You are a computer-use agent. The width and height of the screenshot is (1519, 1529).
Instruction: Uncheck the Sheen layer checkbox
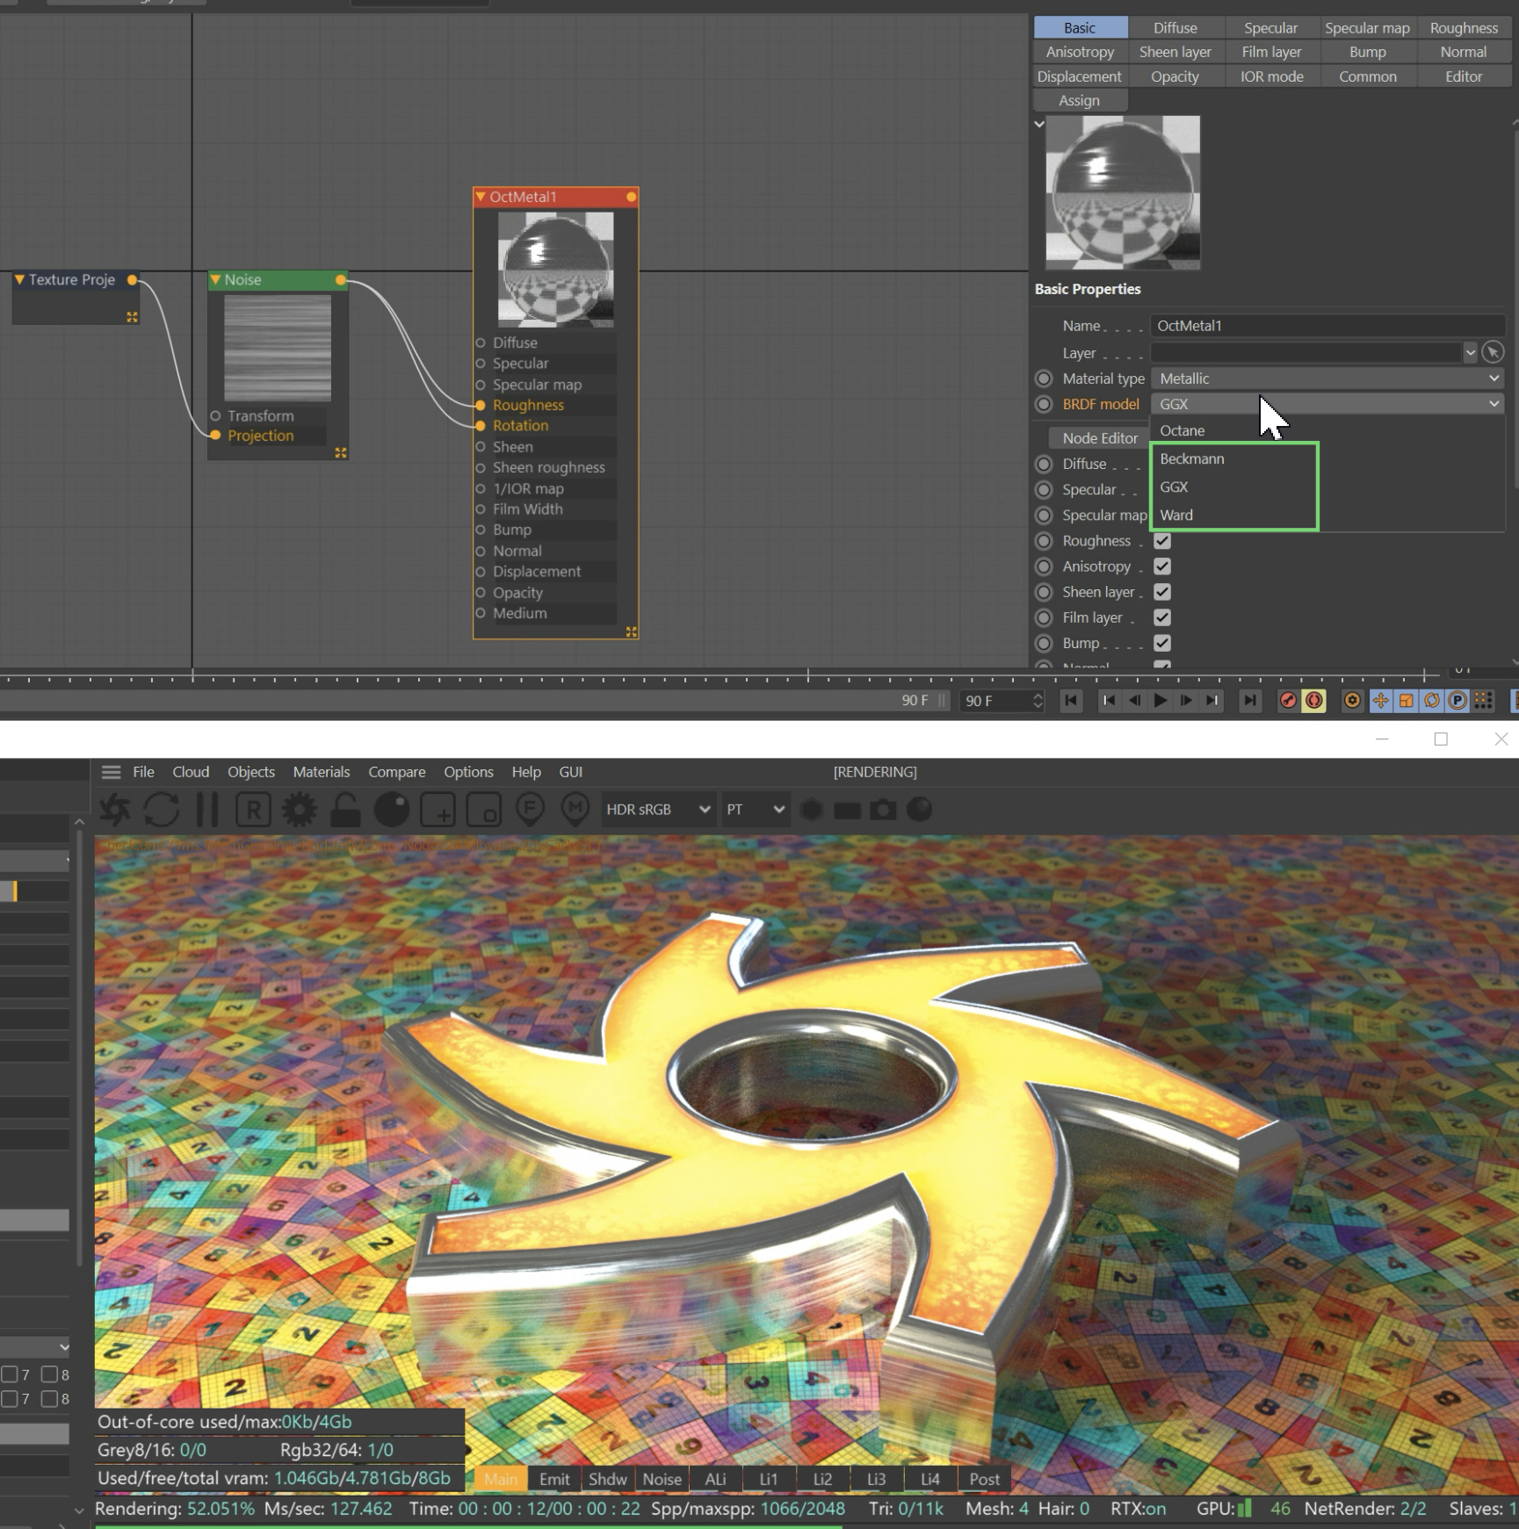(x=1162, y=592)
